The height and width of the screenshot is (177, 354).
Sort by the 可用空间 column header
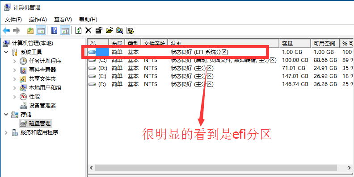[x=325, y=43]
